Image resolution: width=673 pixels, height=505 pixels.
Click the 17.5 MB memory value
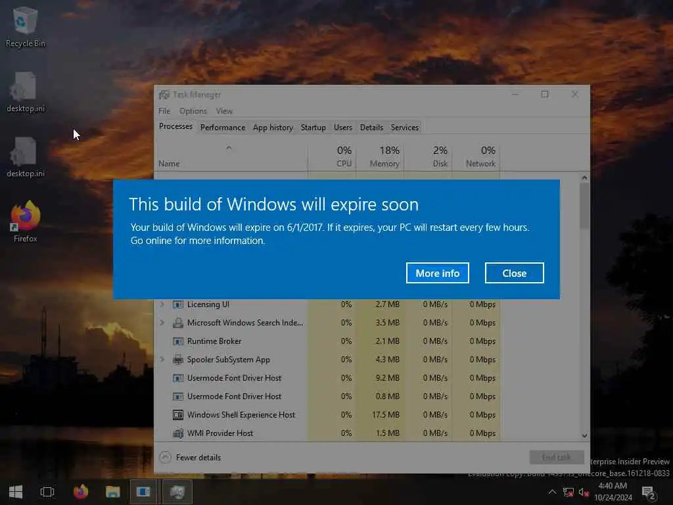385,415
